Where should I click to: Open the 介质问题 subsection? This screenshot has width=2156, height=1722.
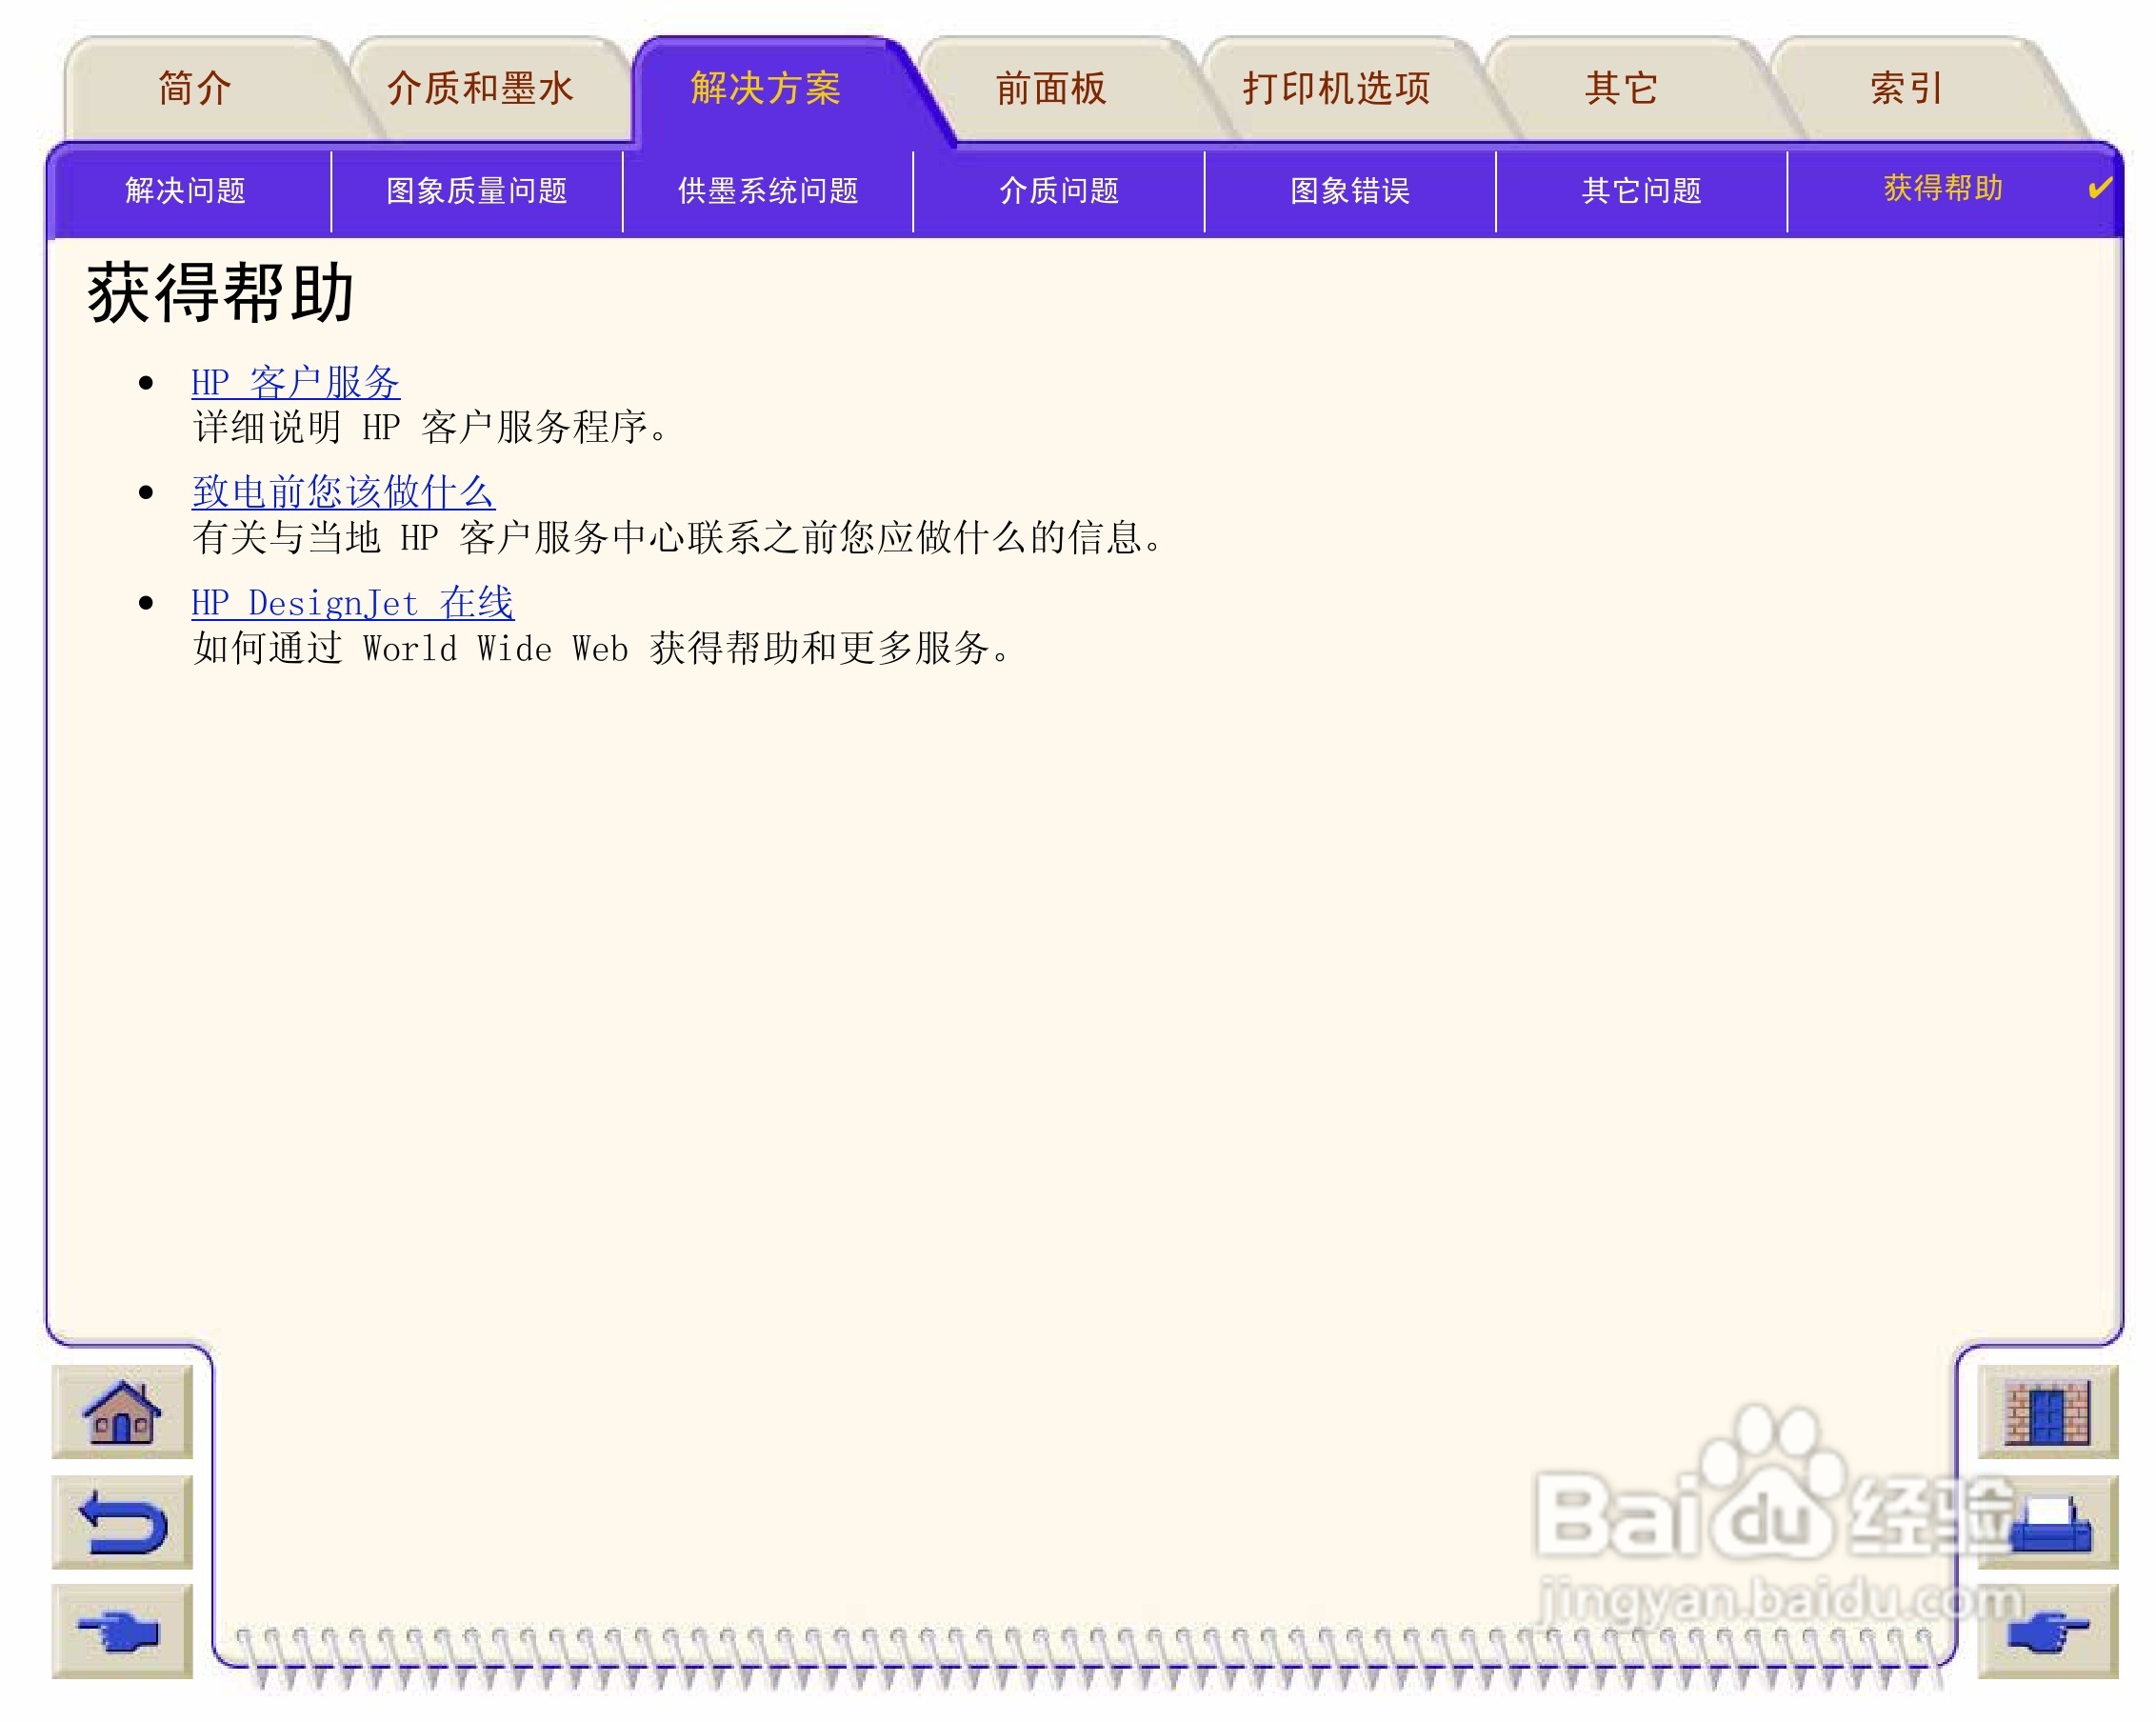(1059, 191)
